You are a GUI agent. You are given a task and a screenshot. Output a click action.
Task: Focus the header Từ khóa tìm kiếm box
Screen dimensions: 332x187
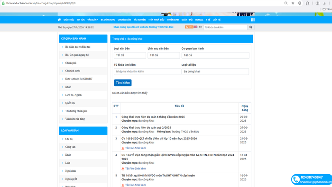pyautogui.click(x=225, y=27)
